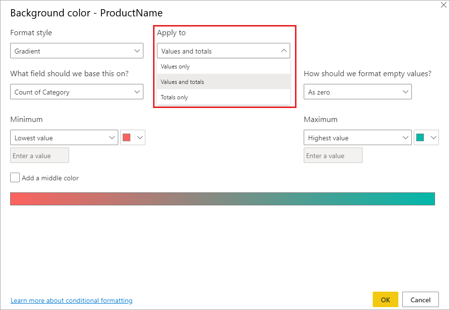Click the teal maximum color swatch
Viewport: 450px width, 310px height.
coord(420,137)
